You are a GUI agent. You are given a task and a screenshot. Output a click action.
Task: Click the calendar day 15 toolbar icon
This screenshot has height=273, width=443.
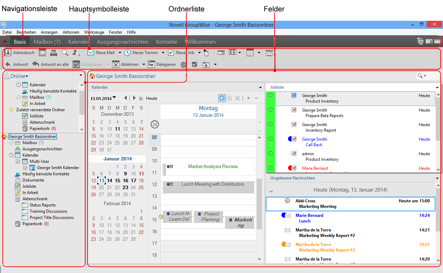coord(54,53)
